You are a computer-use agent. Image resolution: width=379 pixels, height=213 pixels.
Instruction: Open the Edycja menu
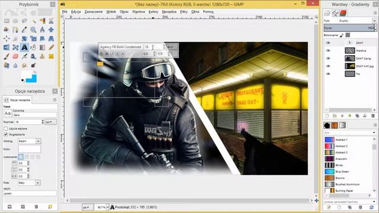pyautogui.click(x=76, y=12)
